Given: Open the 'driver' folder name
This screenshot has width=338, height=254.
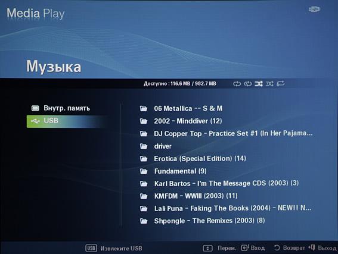Looking at the screenshot, I should (163, 146).
